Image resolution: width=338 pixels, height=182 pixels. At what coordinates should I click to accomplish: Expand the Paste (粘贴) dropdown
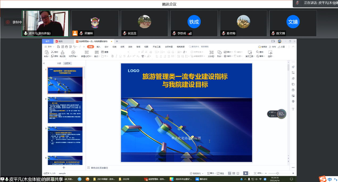[x=47, y=56]
